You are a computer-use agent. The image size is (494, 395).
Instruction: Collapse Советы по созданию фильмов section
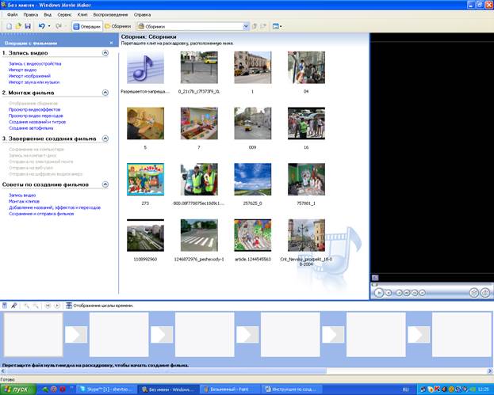tap(105, 184)
